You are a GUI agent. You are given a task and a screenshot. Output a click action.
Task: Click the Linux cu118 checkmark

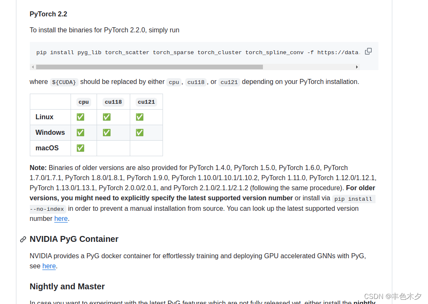106,117
